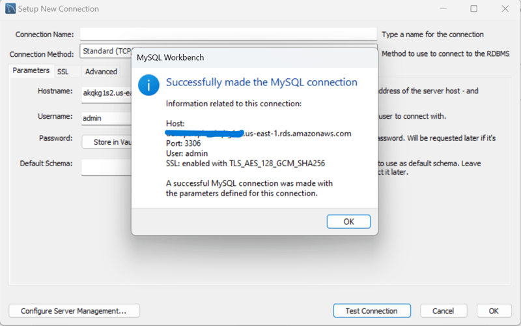Click the Store in Vault button

point(107,142)
